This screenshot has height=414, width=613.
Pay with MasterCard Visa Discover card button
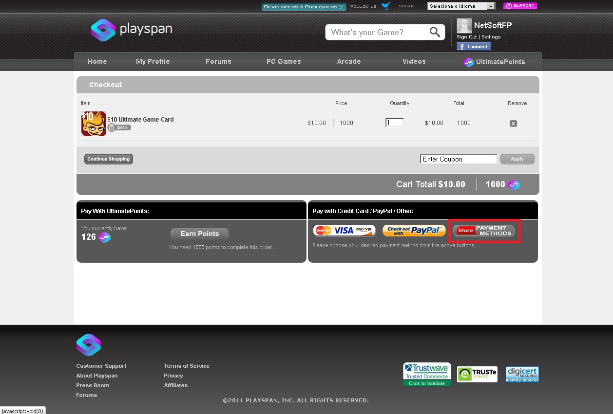[x=344, y=231]
